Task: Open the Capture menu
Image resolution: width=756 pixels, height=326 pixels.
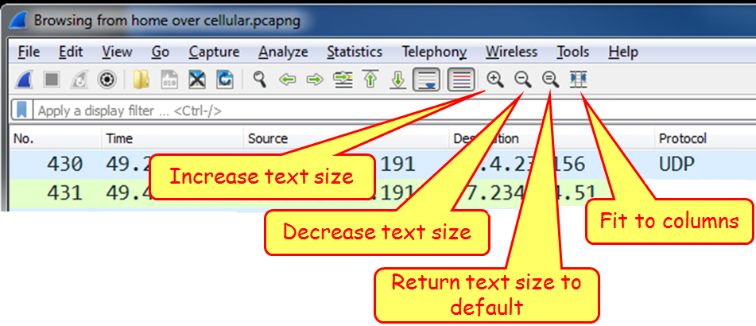Action: coord(214,52)
